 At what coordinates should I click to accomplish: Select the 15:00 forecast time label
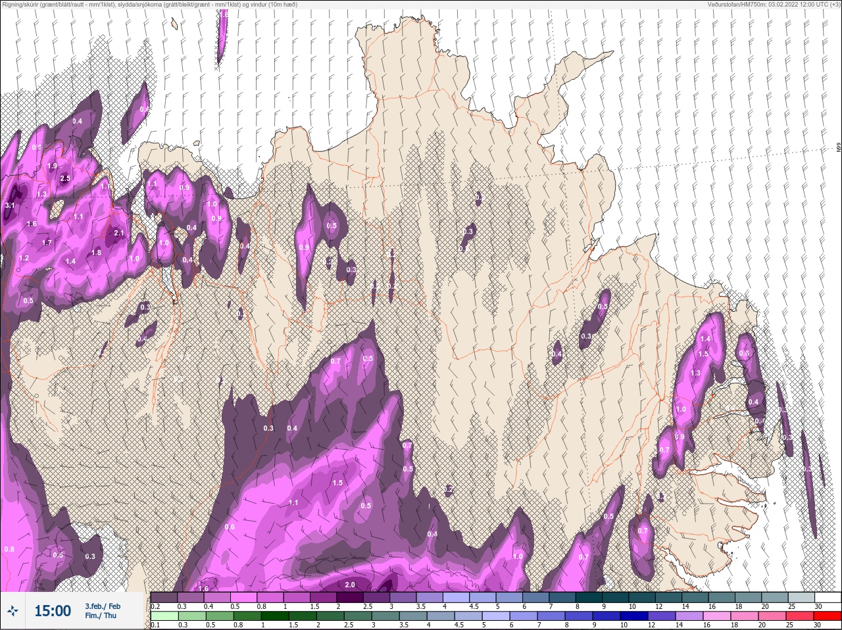53,611
